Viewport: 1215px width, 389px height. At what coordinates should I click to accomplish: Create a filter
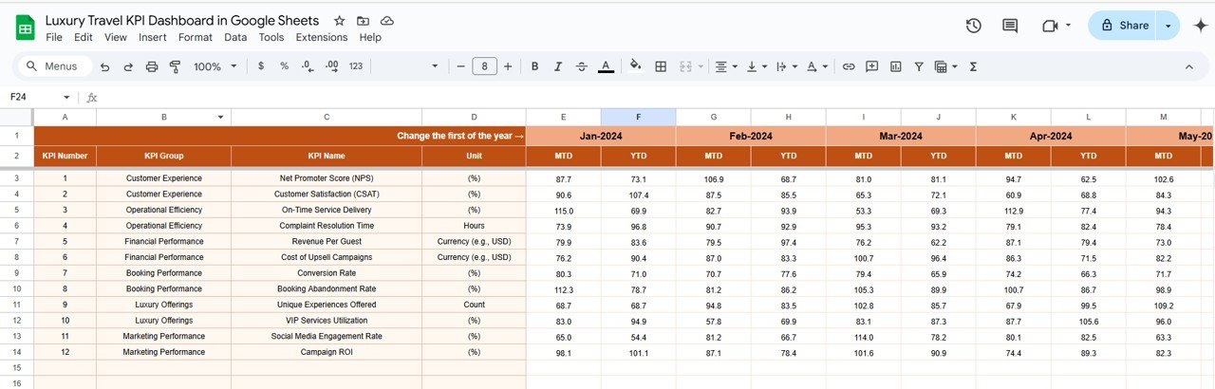[919, 66]
